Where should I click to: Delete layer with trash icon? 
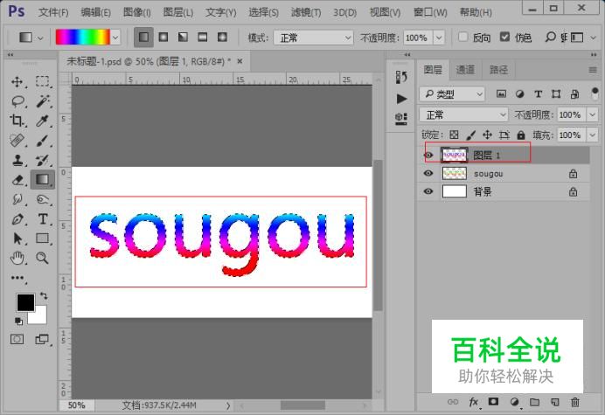[x=575, y=402]
